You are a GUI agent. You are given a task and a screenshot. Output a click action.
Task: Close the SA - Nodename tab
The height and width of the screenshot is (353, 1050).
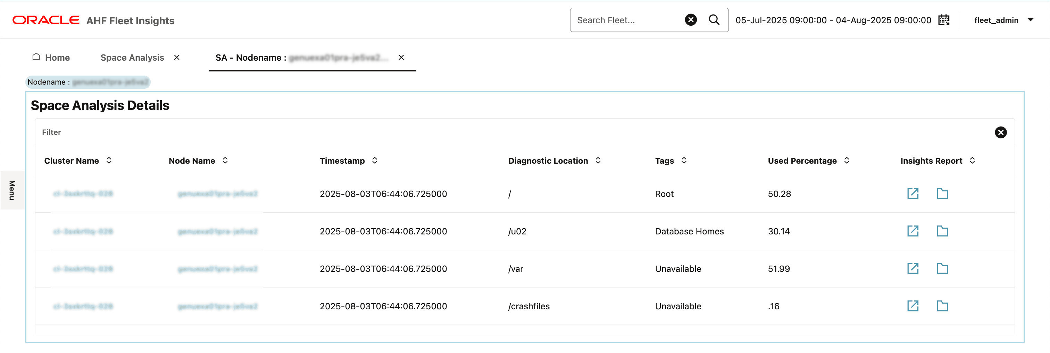[x=401, y=58]
